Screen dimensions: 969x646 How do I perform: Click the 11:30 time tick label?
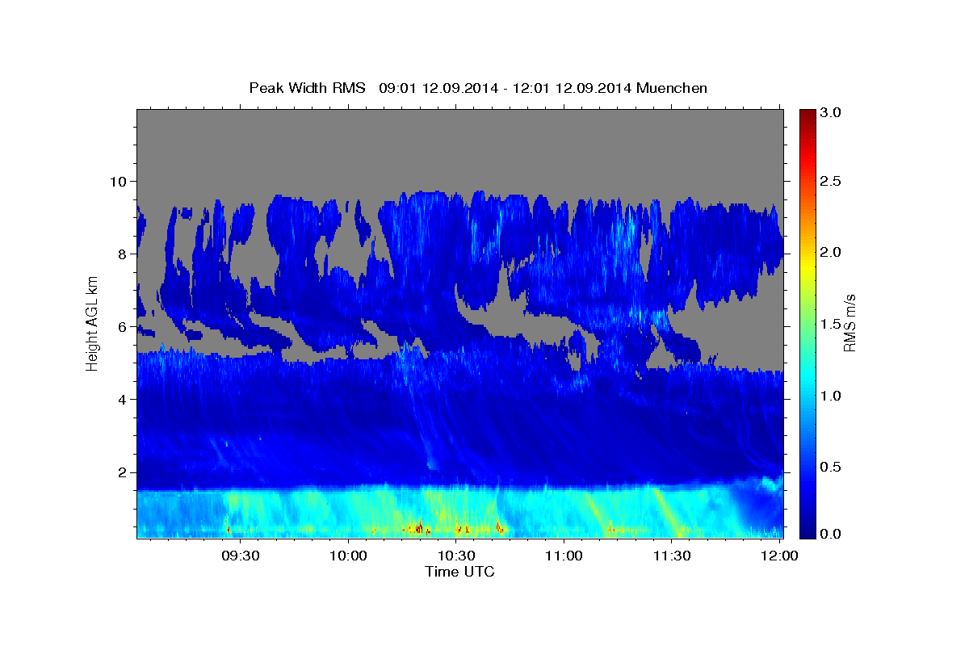(671, 556)
